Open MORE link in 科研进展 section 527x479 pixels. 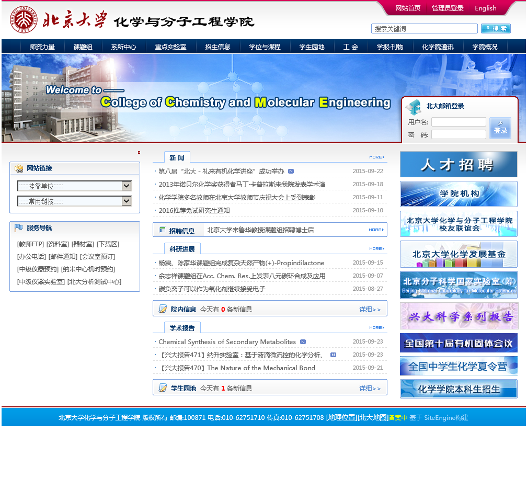376,249
